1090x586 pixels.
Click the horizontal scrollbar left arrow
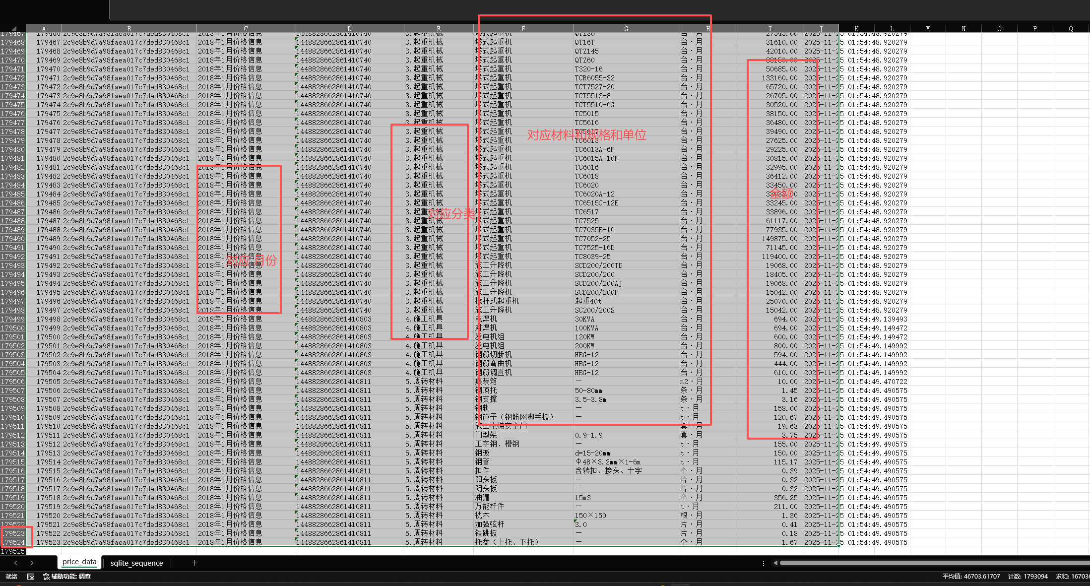click(775, 563)
